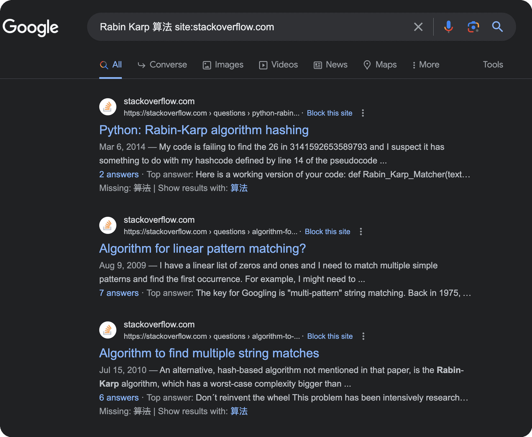Block this site on algorithm-to result
Screen dimensions: 532x437
click(330, 336)
